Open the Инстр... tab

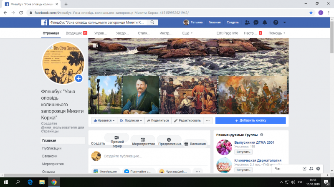166,33
